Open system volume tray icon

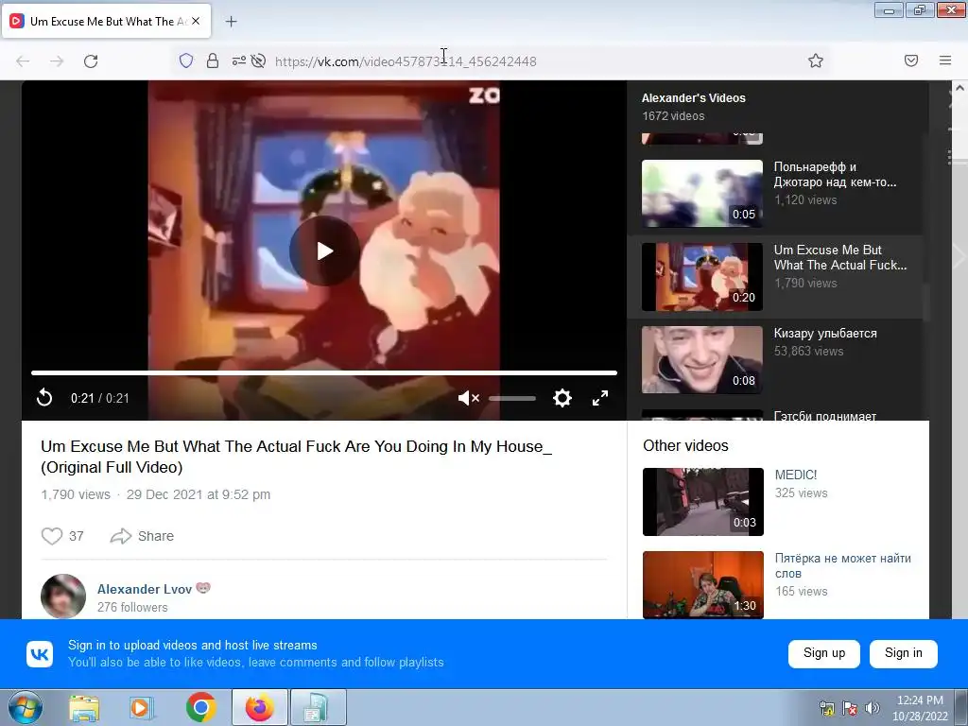(x=873, y=708)
